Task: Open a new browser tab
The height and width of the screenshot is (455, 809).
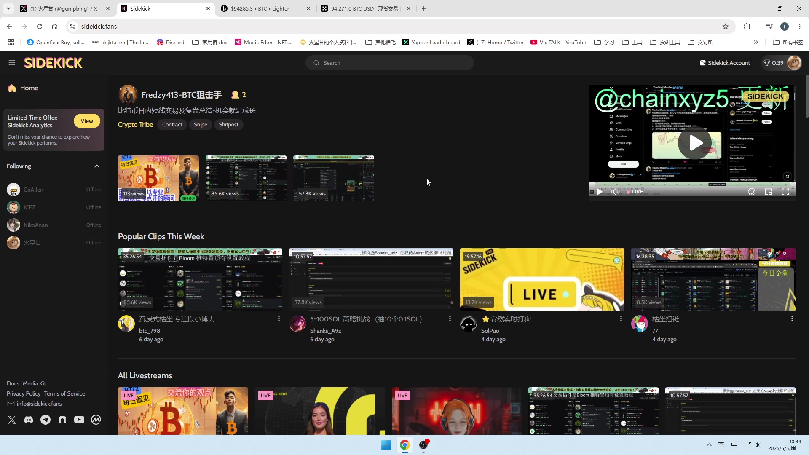Action: click(x=424, y=8)
